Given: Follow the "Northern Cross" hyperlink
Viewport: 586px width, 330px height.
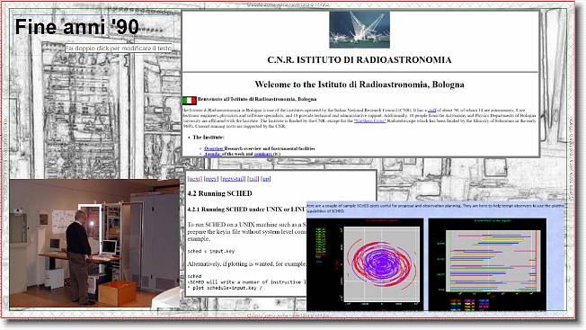Looking at the screenshot, I should click(370, 121).
